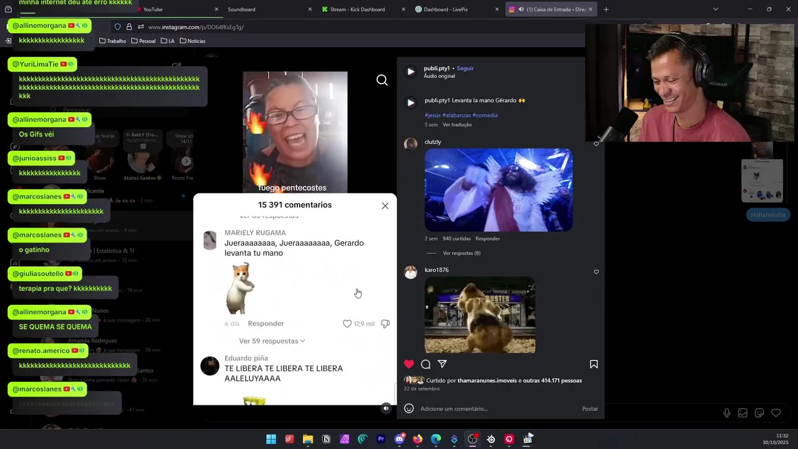Image resolution: width=798 pixels, height=449 pixels.
Task: Open the tab list dropdown chevron
Action: point(715,9)
